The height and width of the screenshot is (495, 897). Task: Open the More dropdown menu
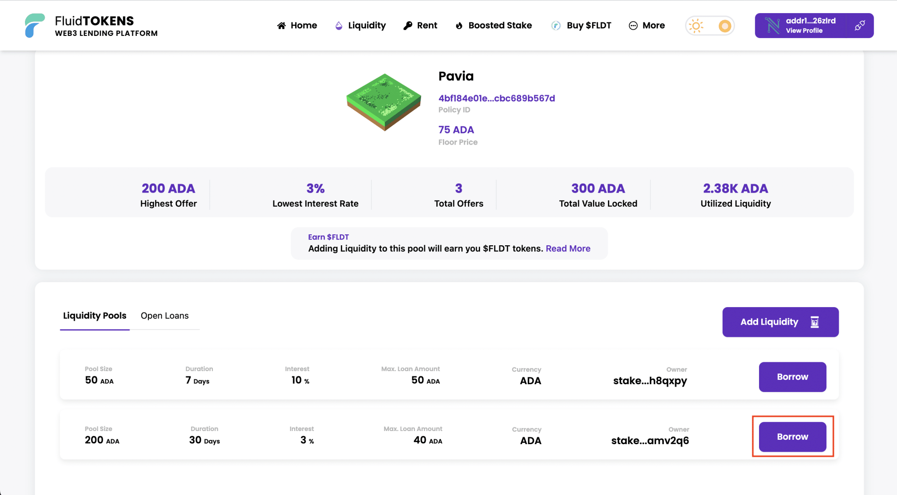point(647,25)
